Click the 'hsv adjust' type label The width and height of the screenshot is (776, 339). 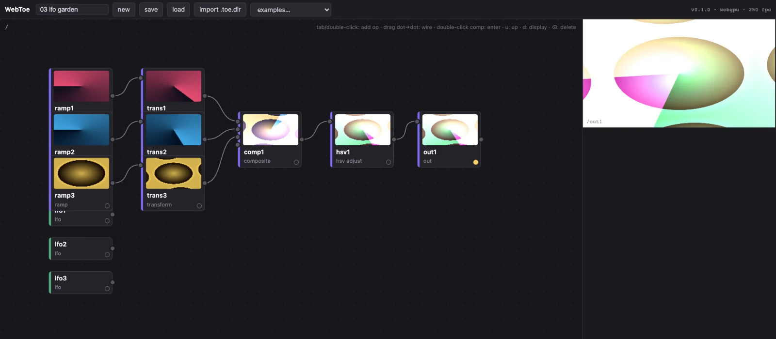[x=349, y=161]
